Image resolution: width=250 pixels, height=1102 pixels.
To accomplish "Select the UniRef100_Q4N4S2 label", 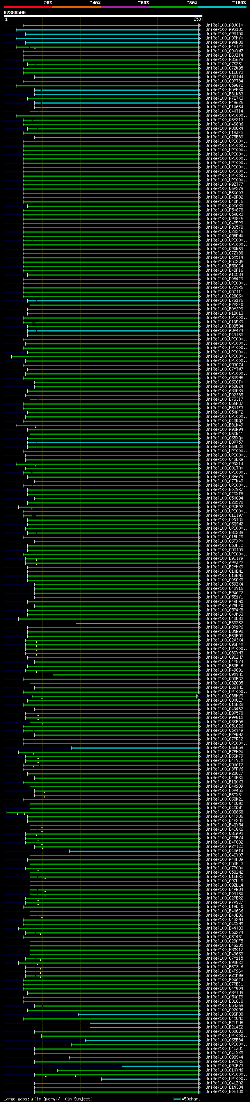I will pos(224,709).
